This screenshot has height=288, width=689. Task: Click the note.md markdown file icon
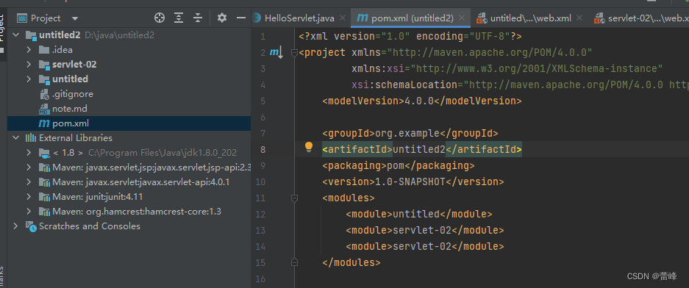(x=44, y=109)
